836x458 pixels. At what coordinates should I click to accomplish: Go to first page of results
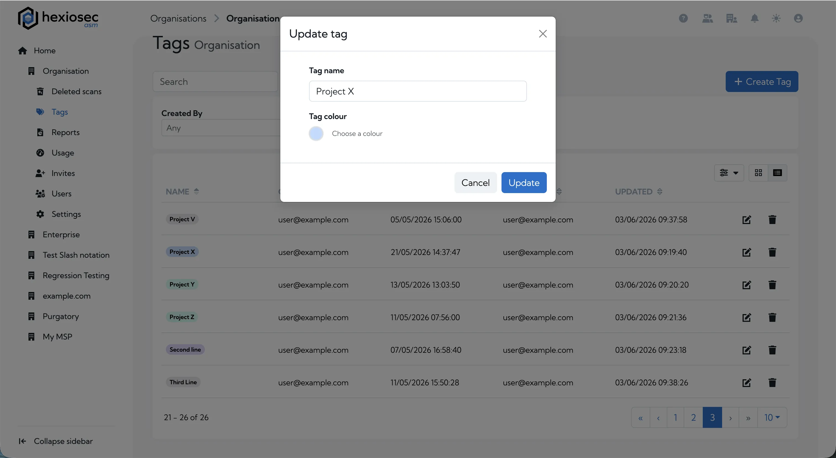[x=640, y=417]
